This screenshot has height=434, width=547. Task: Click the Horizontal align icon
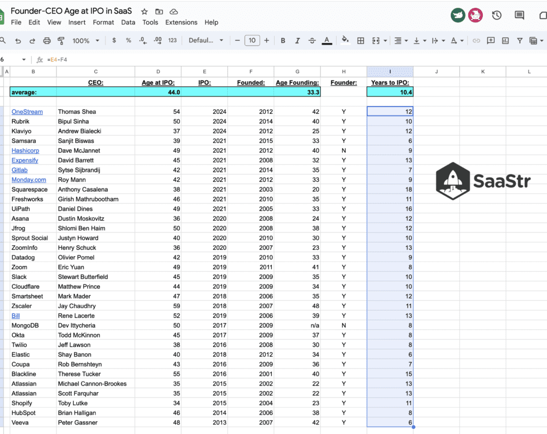(397, 41)
